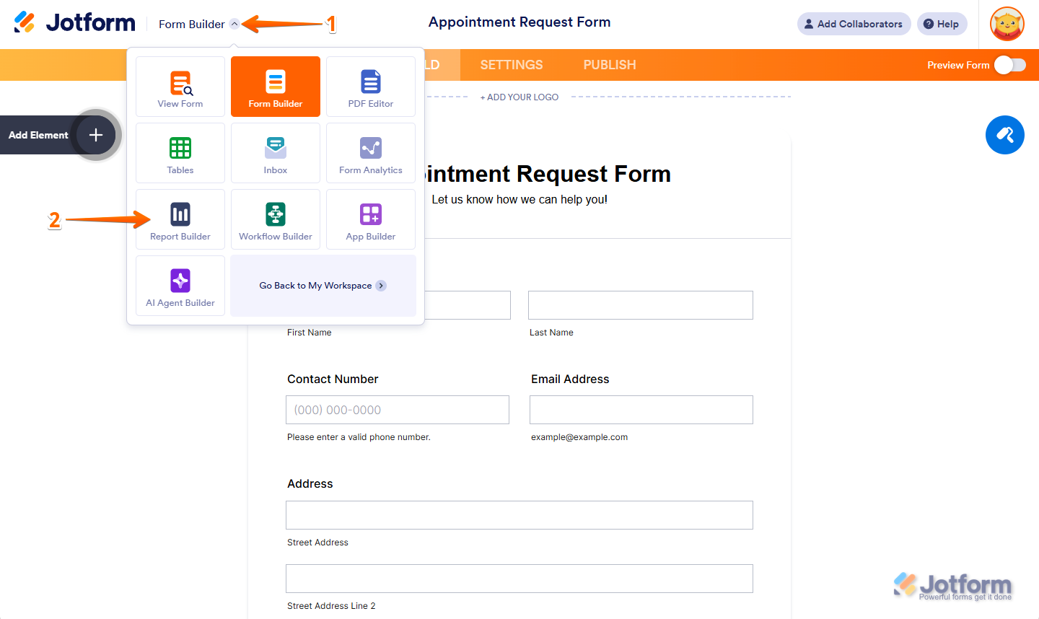Switch to the PUBLISH tab
Screen dimensions: 1039x619
point(610,65)
